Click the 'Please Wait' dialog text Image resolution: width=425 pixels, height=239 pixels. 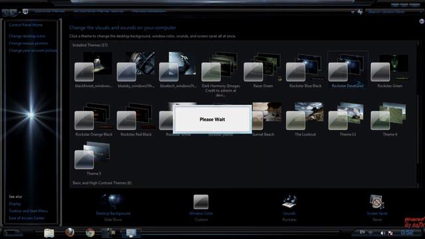click(x=212, y=119)
